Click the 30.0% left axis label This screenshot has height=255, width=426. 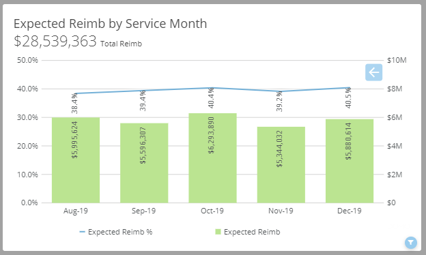(27, 117)
